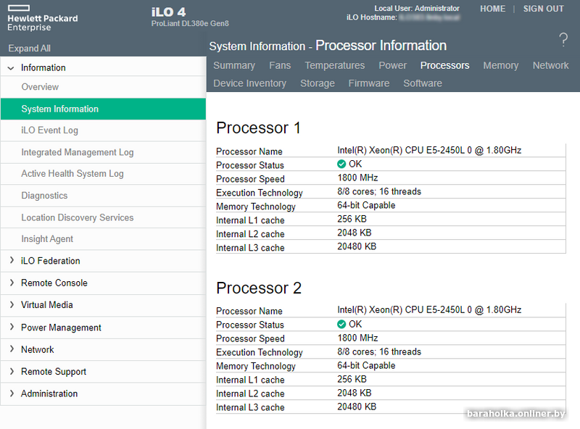Click 'Local User: Administrator' text
This screenshot has width=580, height=429.
pos(417,9)
